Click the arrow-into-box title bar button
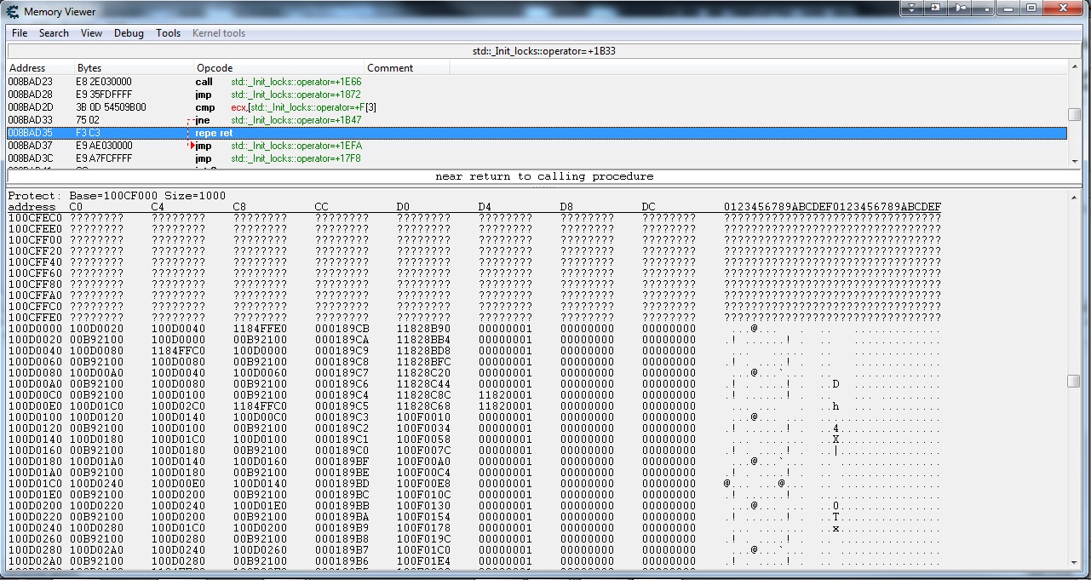The width and height of the screenshot is (1091, 580). tap(936, 8)
